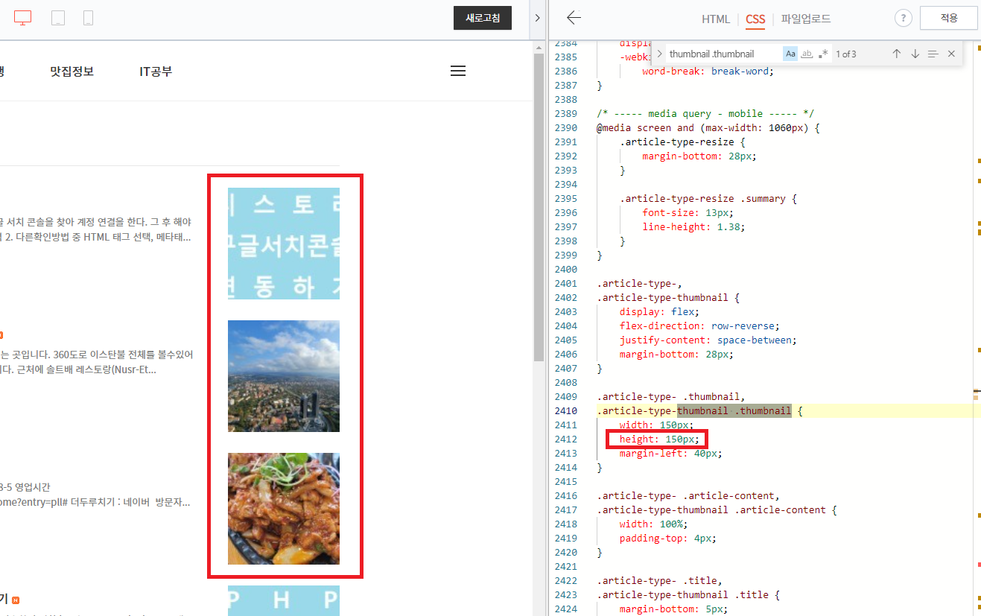Screen dimensions: 981x616
Task: Toggle Match Whole Word in find
Action: [x=807, y=54]
